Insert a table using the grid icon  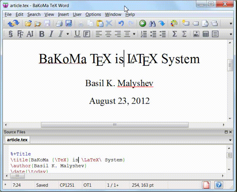pyautogui.click(x=205, y=34)
